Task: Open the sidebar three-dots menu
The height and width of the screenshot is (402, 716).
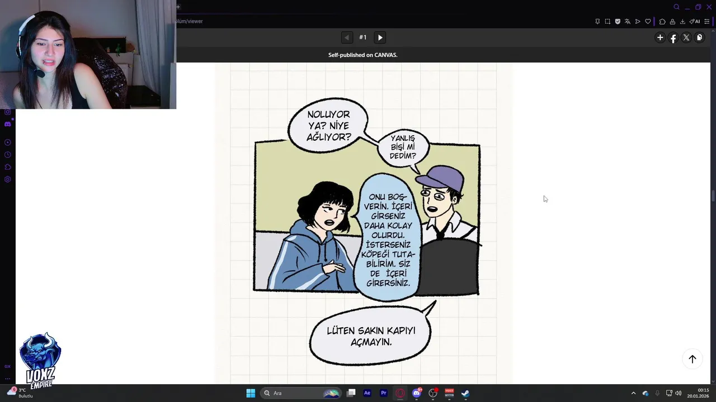Action: 7,378
